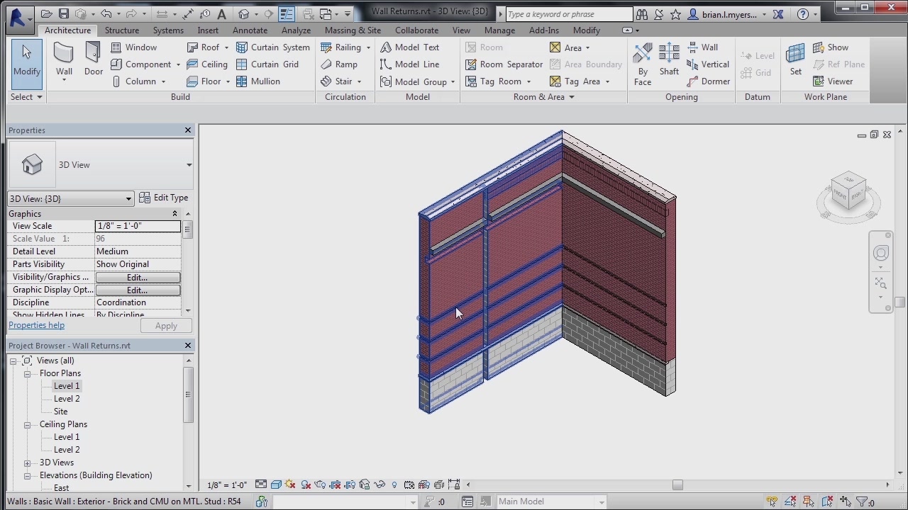Image resolution: width=908 pixels, height=510 pixels.
Task: Click the View Scale value field
Action: [138, 226]
